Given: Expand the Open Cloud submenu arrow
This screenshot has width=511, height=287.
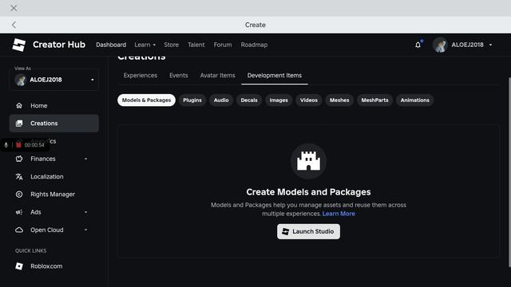Looking at the screenshot, I should click(85, 230).
